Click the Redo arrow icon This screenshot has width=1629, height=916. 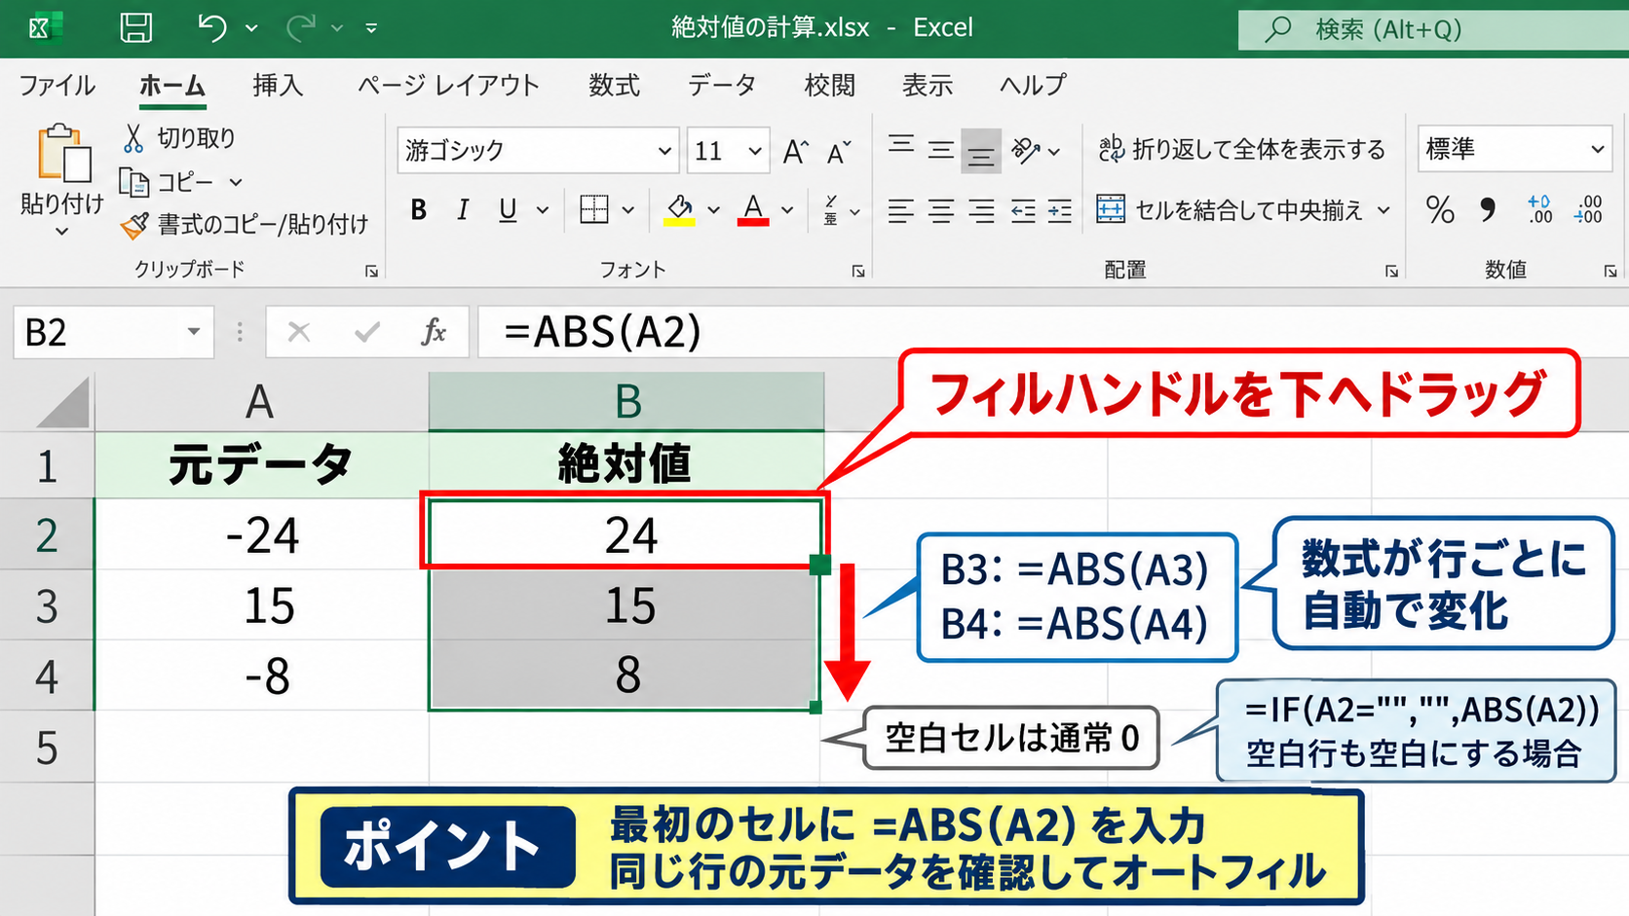coord(300,27)
